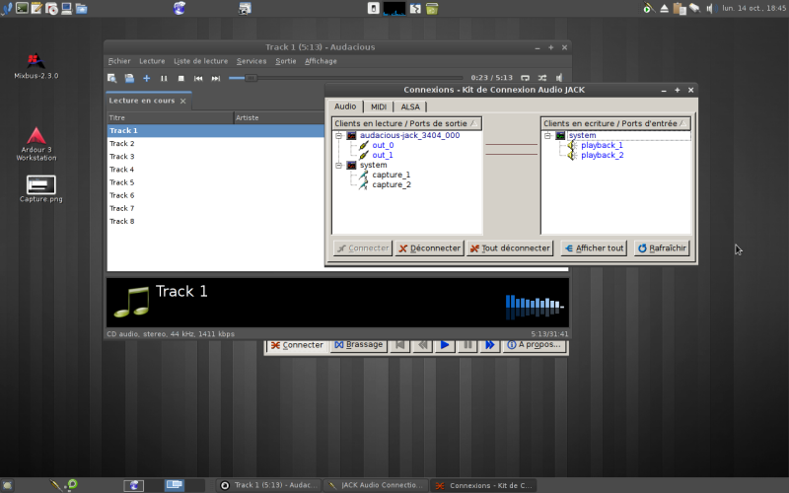Open the Affichage menu
The height and width of the screenshot is (493, 789).
coord(321,61)
